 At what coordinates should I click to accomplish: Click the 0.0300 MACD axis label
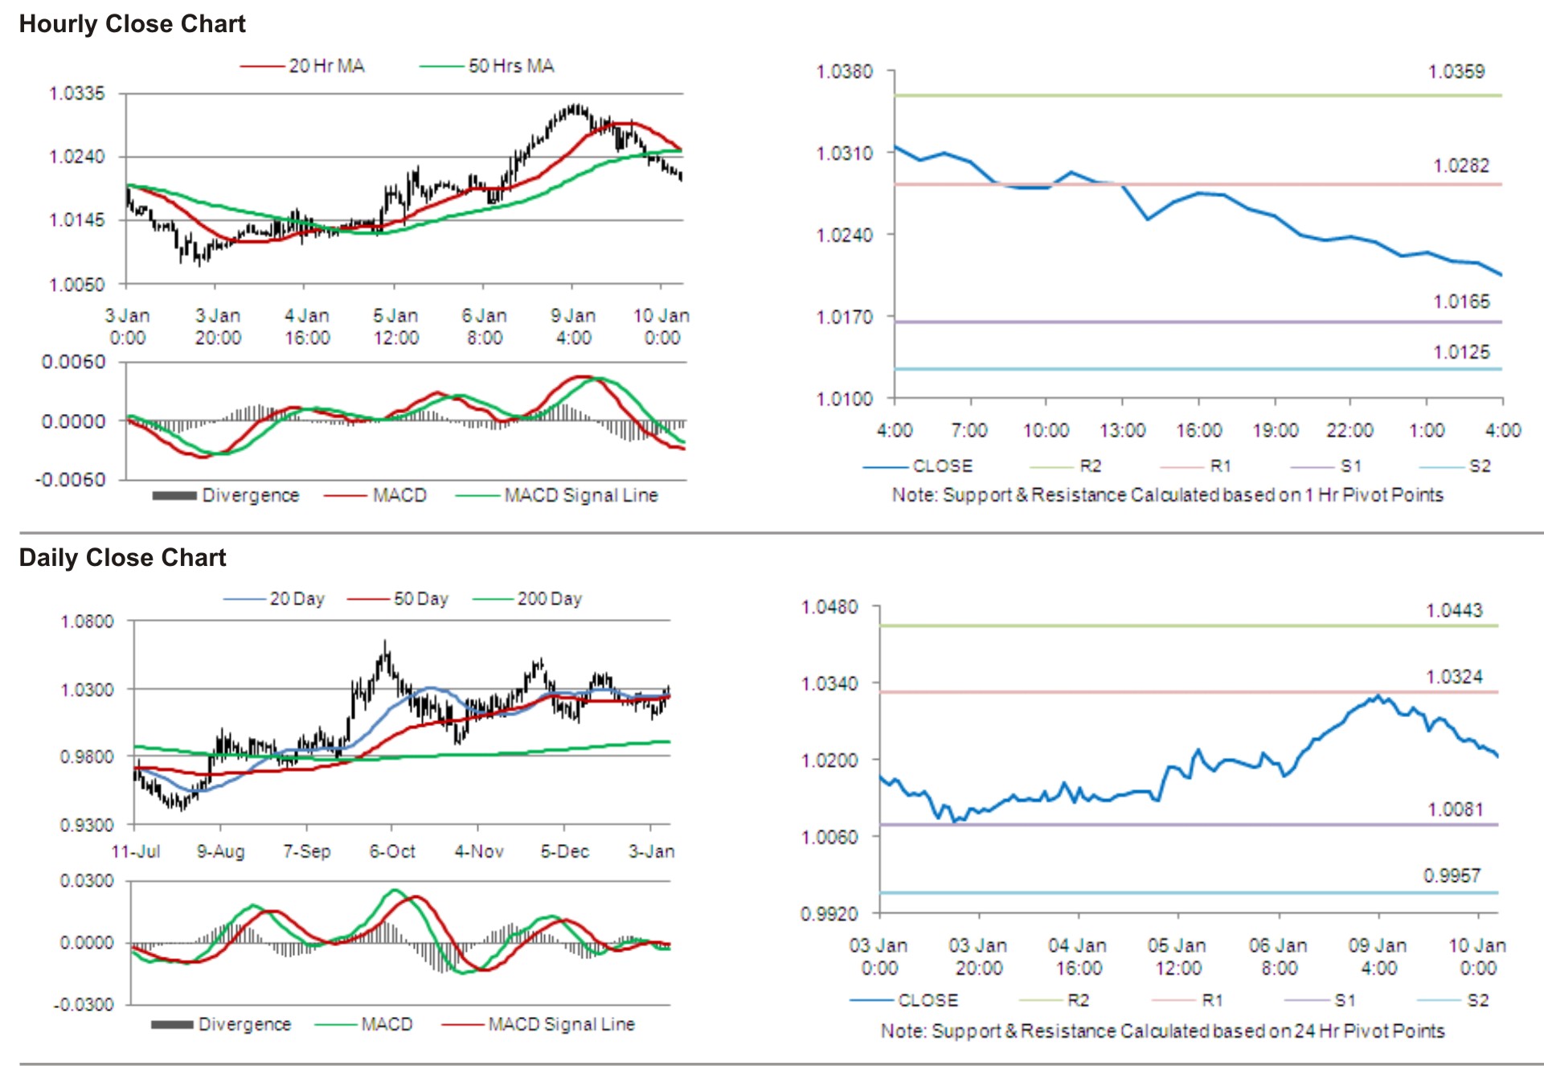click(x=88, y=881)
